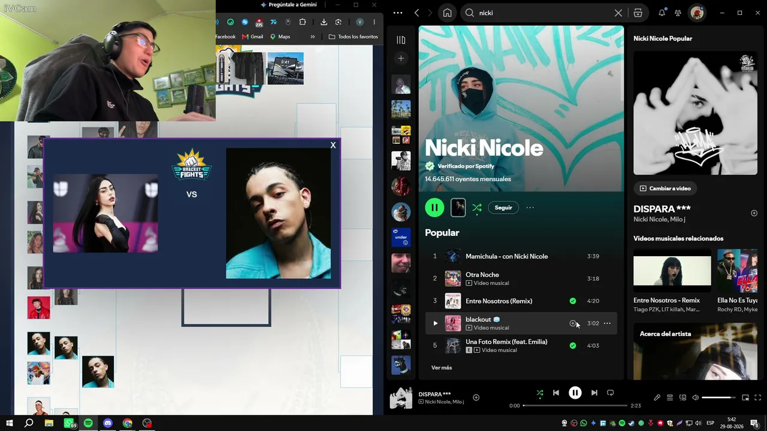Open Spotify three-dot app menu
767x431 pixels.
[x=398, y=13]
